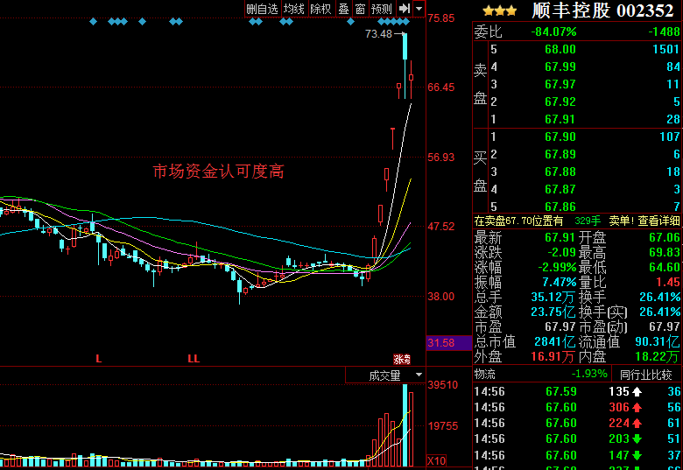Click the 39510 volume axis label

(x=442, y=385)
